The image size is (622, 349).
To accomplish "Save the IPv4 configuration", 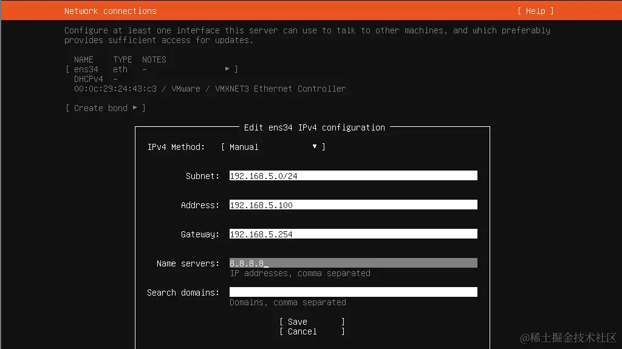I will pos(312,322).
